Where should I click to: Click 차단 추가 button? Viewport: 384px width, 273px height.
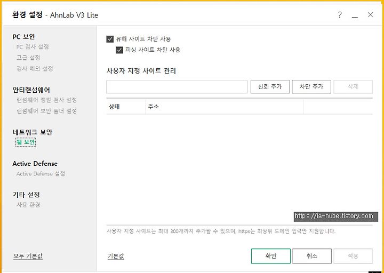311,87
